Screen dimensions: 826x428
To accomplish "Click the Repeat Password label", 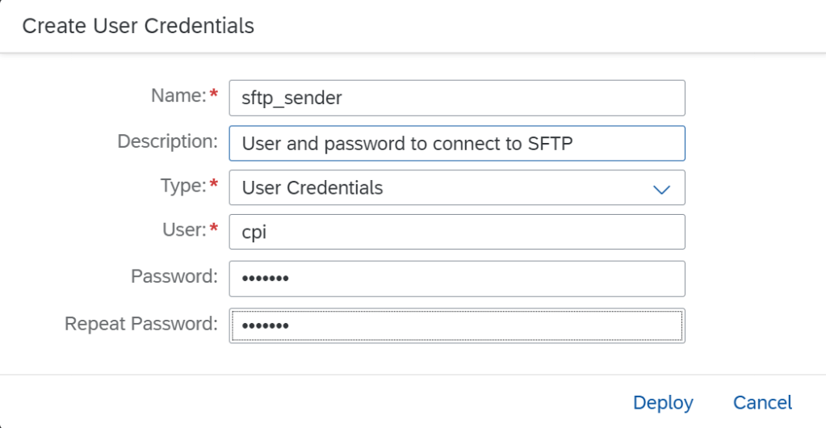I will point(141,324).
